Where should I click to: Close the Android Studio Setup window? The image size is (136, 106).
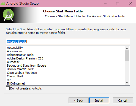tap(130, 4)
